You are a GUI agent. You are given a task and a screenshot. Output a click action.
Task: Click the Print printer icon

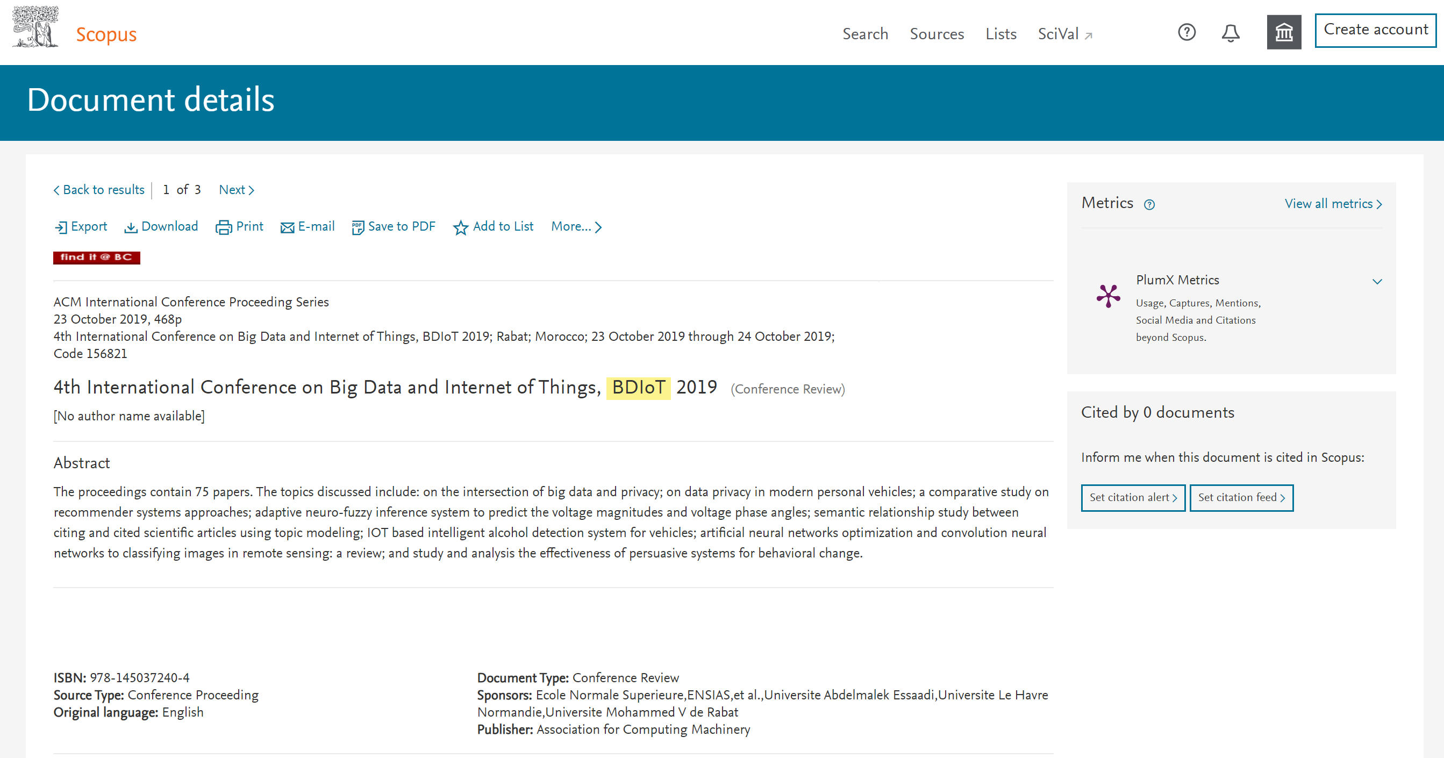point(224,227)
